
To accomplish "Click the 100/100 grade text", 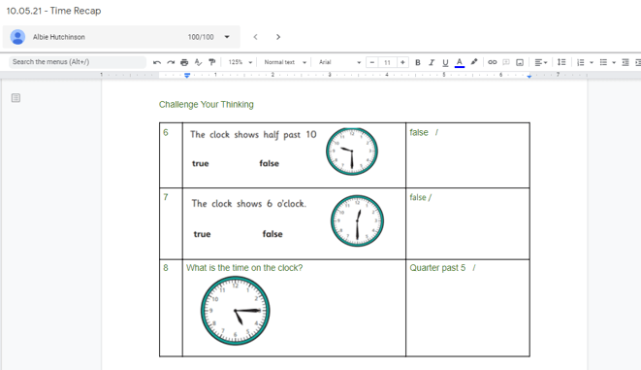I will 201,37.
